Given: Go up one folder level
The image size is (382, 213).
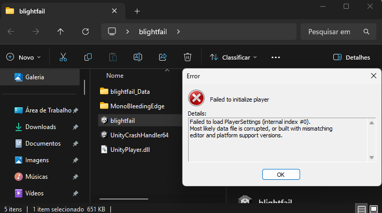Looking at the screenshot, I should point(61,32).
